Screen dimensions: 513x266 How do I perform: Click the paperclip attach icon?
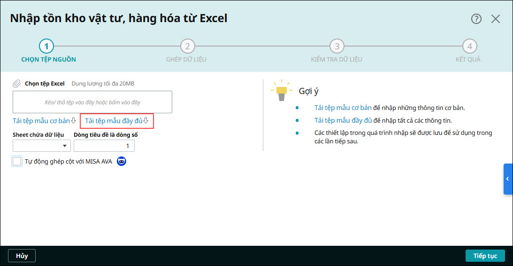[x=17, y=84]
